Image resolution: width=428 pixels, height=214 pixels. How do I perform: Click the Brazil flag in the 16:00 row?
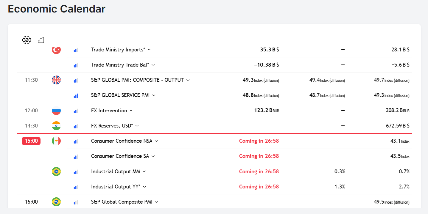pos(56,202)
